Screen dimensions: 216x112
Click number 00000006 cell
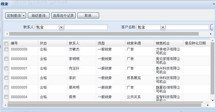[x=23, y=80]
